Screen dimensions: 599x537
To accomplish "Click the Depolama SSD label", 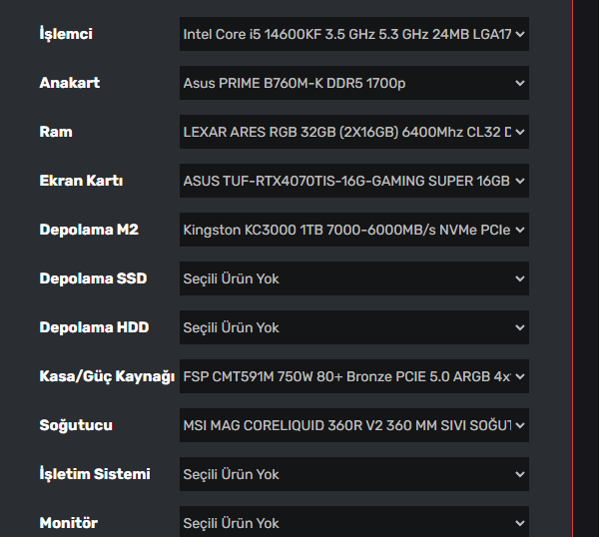I will pyautogui.click(x=93, y=278).
